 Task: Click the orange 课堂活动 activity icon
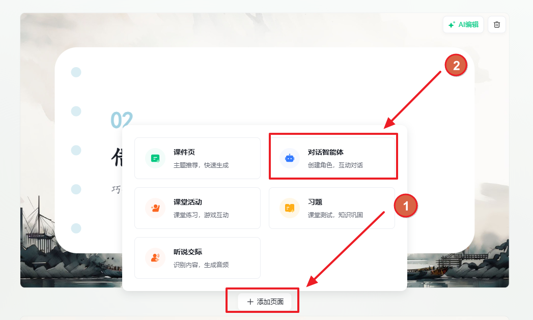click(x=154, y=208)
